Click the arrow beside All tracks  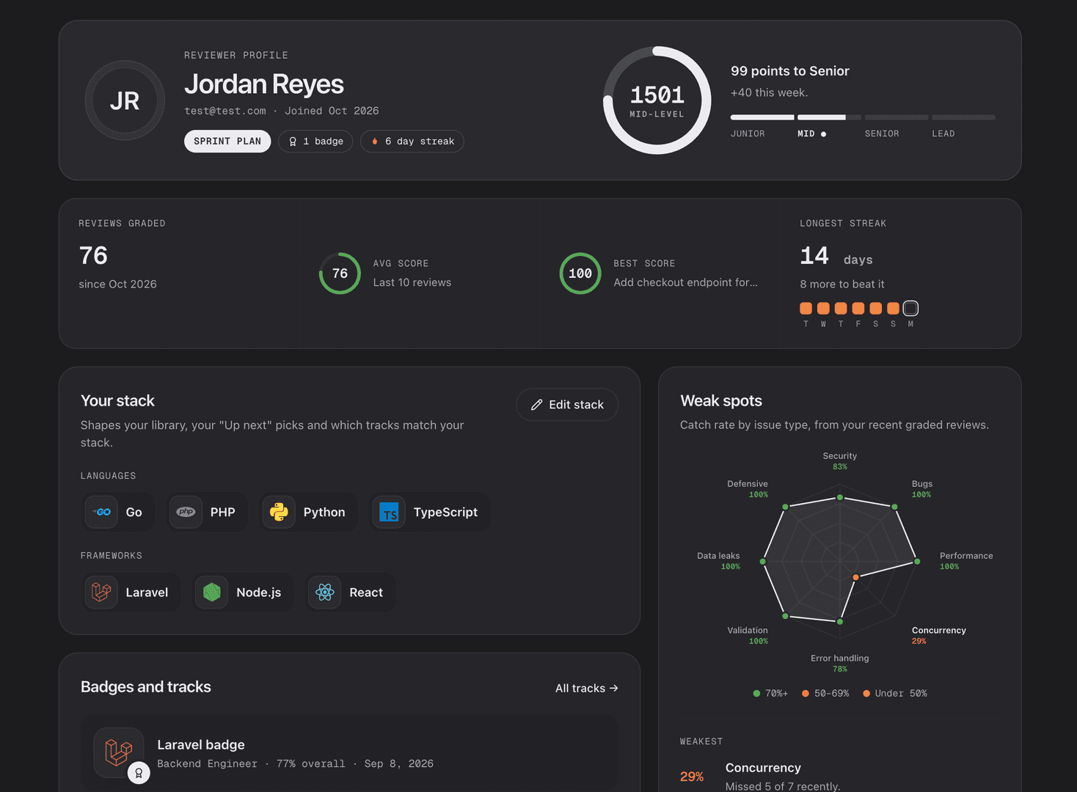(614, 688)
